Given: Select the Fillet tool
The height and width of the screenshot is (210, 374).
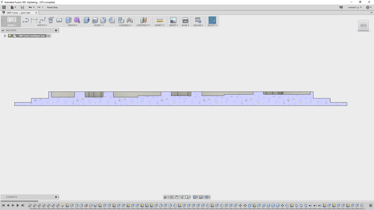Looking at the screenshot, I should point(103,20).
